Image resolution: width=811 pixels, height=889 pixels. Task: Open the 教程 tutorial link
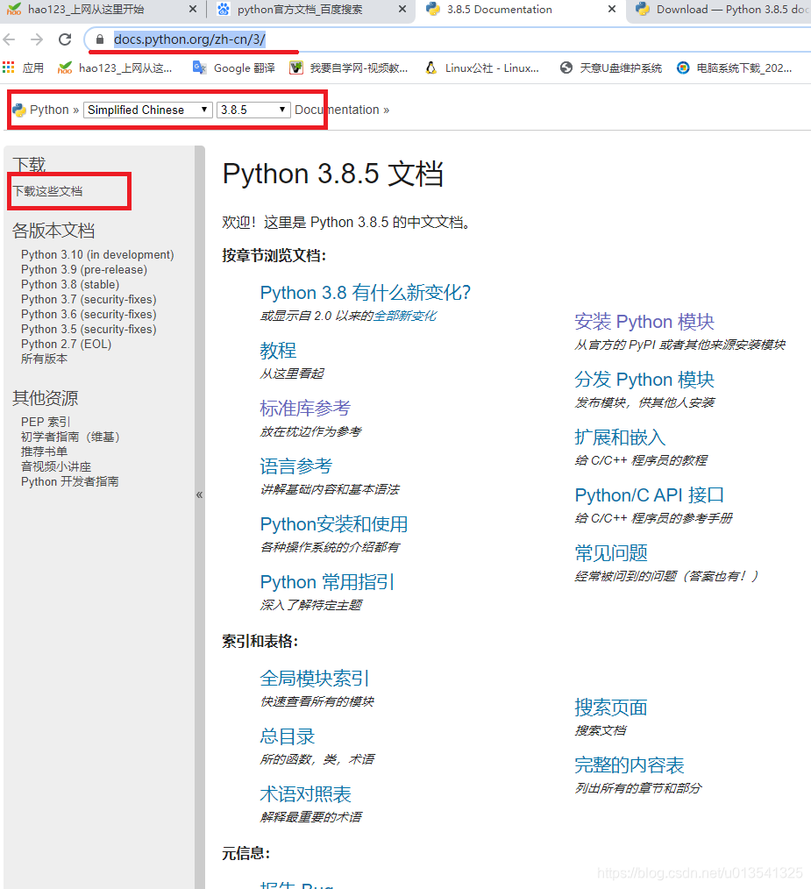[x=278, y=351]
